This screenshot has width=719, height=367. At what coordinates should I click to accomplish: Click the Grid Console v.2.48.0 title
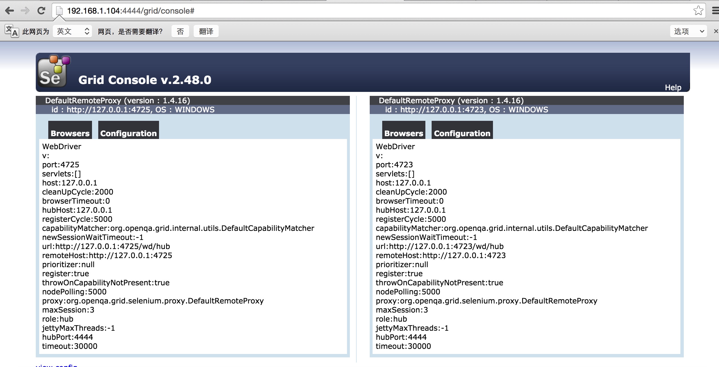click(145, 80)
